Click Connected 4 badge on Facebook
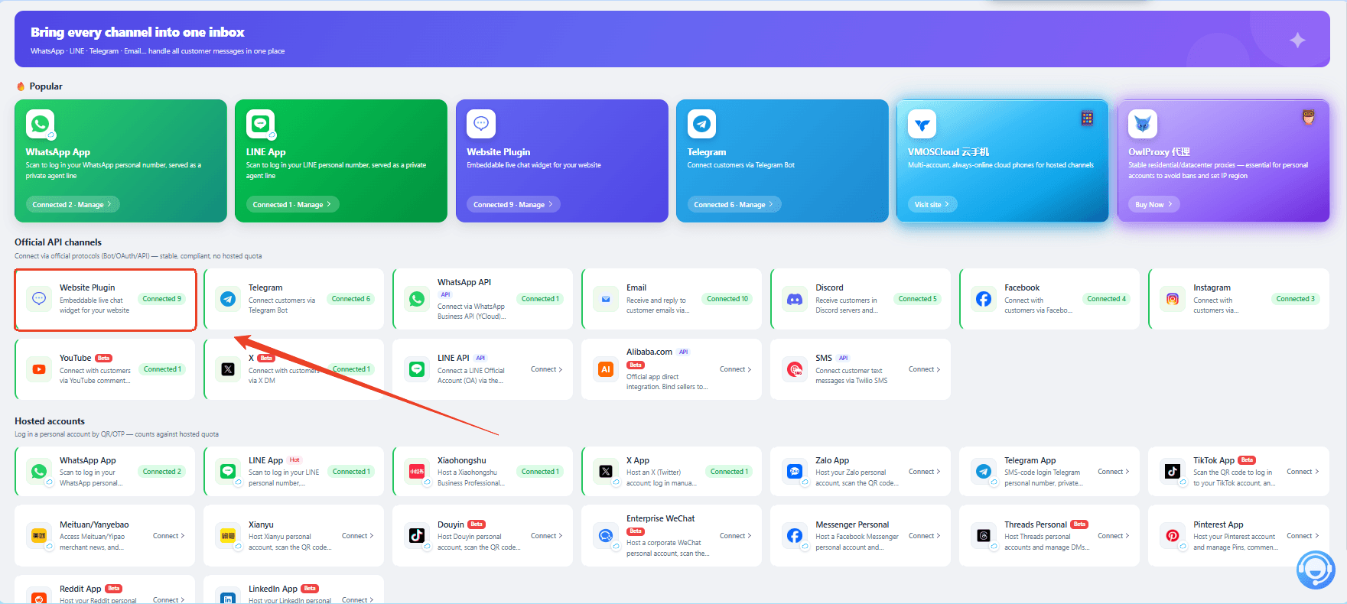 point(1107,299)
